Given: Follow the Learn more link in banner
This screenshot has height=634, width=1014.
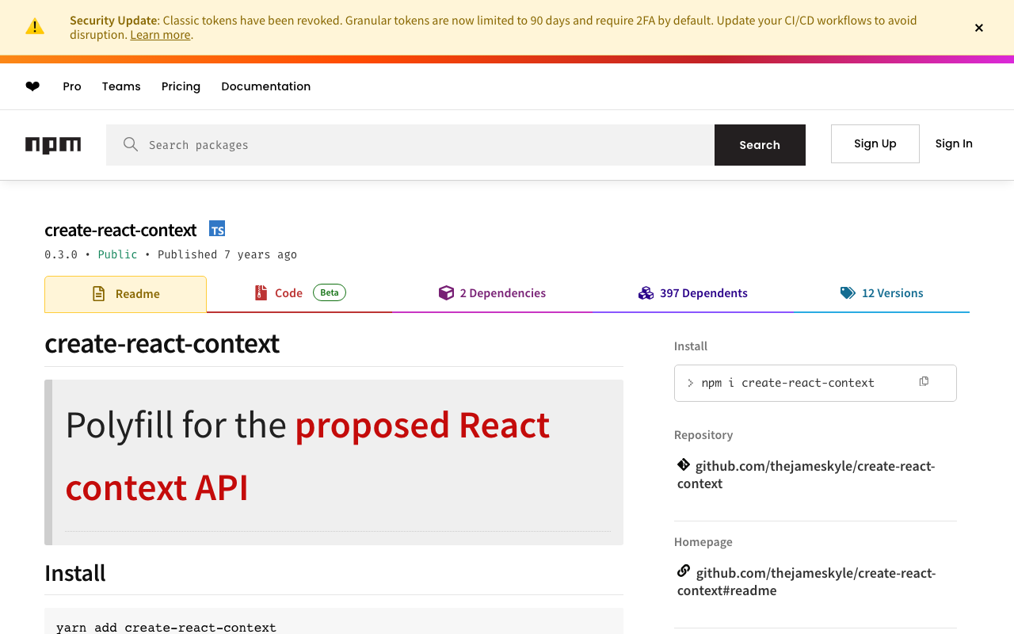Looking at the screenshot, I should (160, 35).
